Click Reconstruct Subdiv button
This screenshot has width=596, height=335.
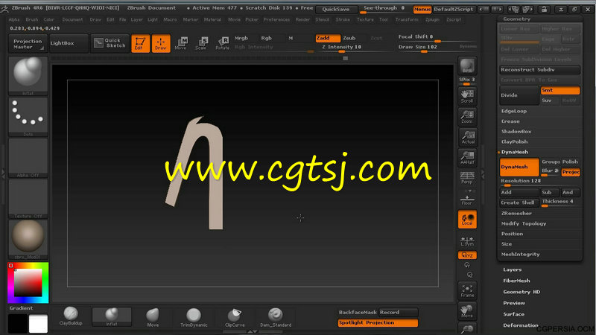click(539, 70)
